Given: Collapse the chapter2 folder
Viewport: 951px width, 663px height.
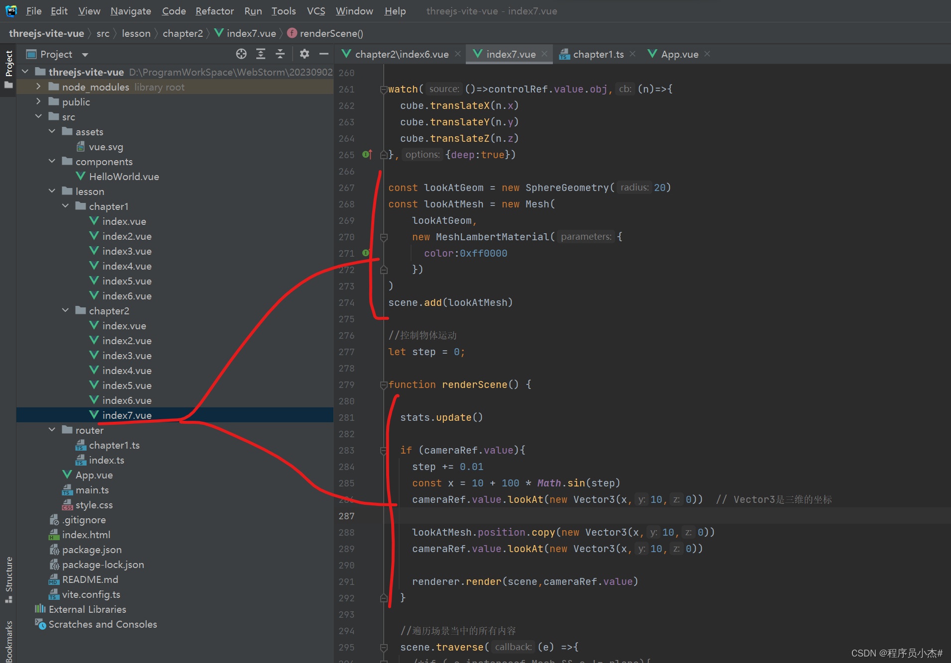Looking at the screenshot, I should 65,310.
